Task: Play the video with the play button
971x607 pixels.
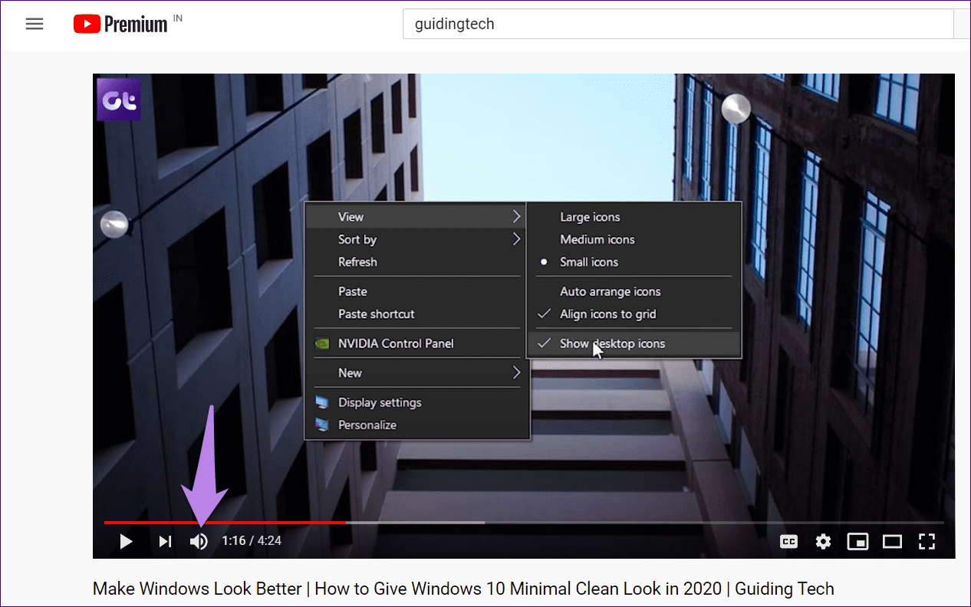Action: (127, 541)
